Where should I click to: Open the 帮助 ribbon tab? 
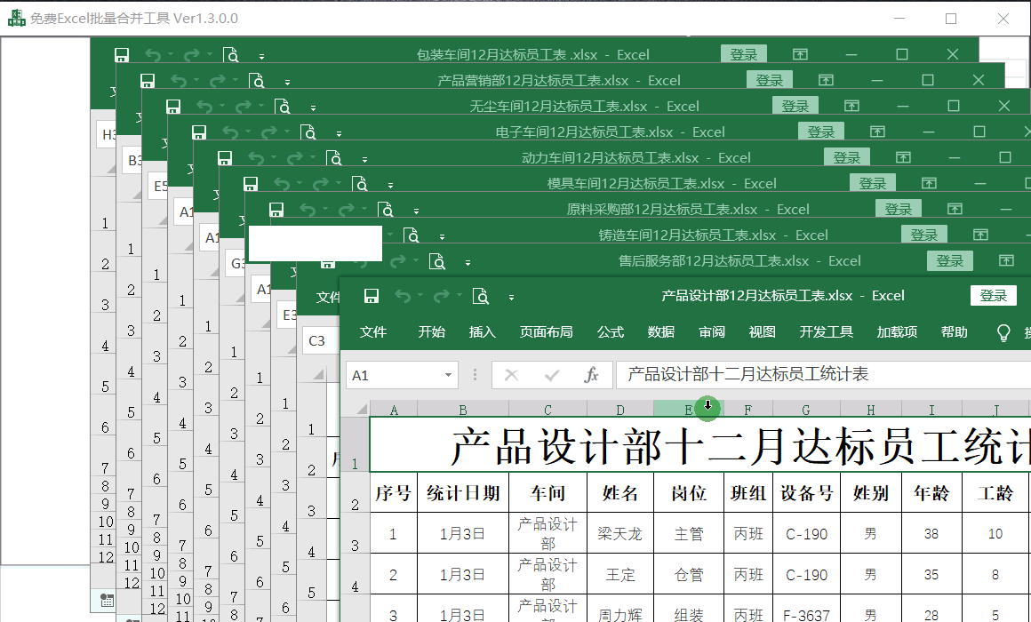[954, 332]
